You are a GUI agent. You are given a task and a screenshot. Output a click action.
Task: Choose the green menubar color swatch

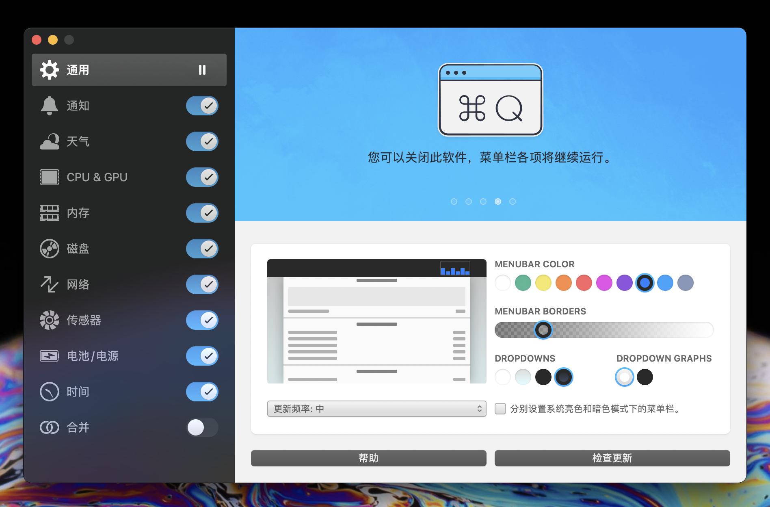(523, 283)
